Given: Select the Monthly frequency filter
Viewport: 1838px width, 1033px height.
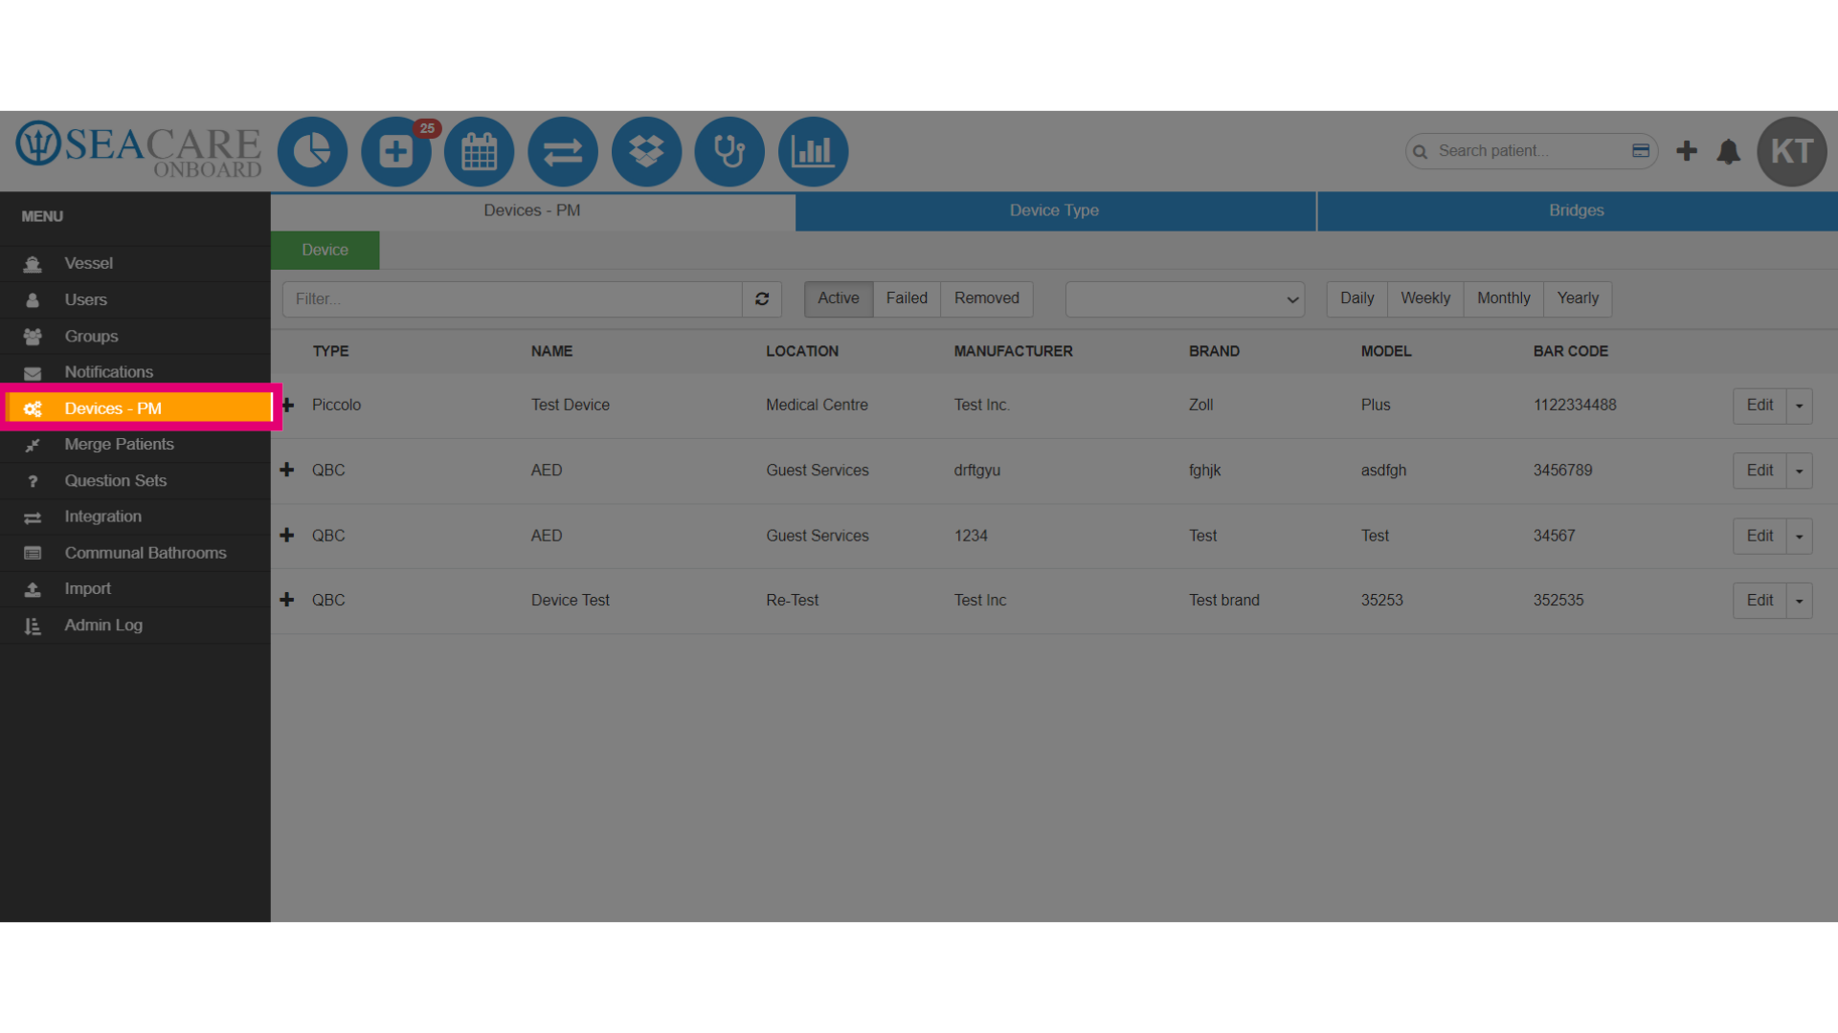Looking at the screenshot, I should point(1504,298).
